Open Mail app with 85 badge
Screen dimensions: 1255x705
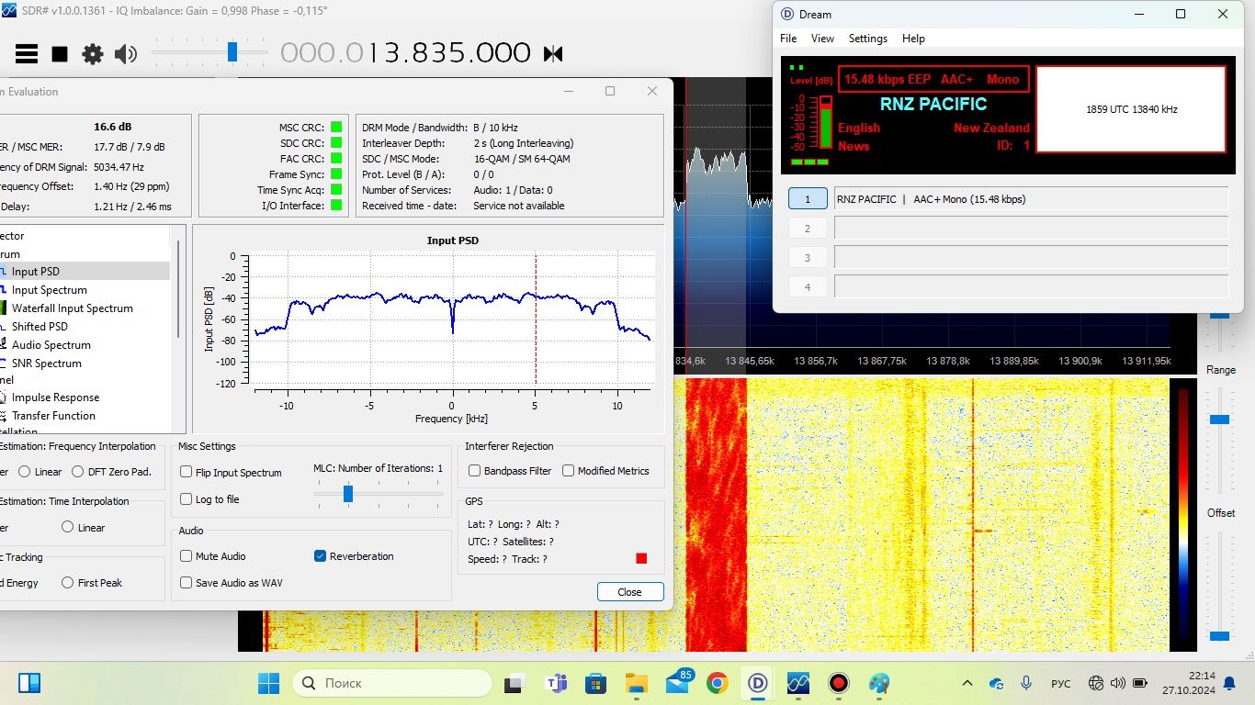(678, 682)
